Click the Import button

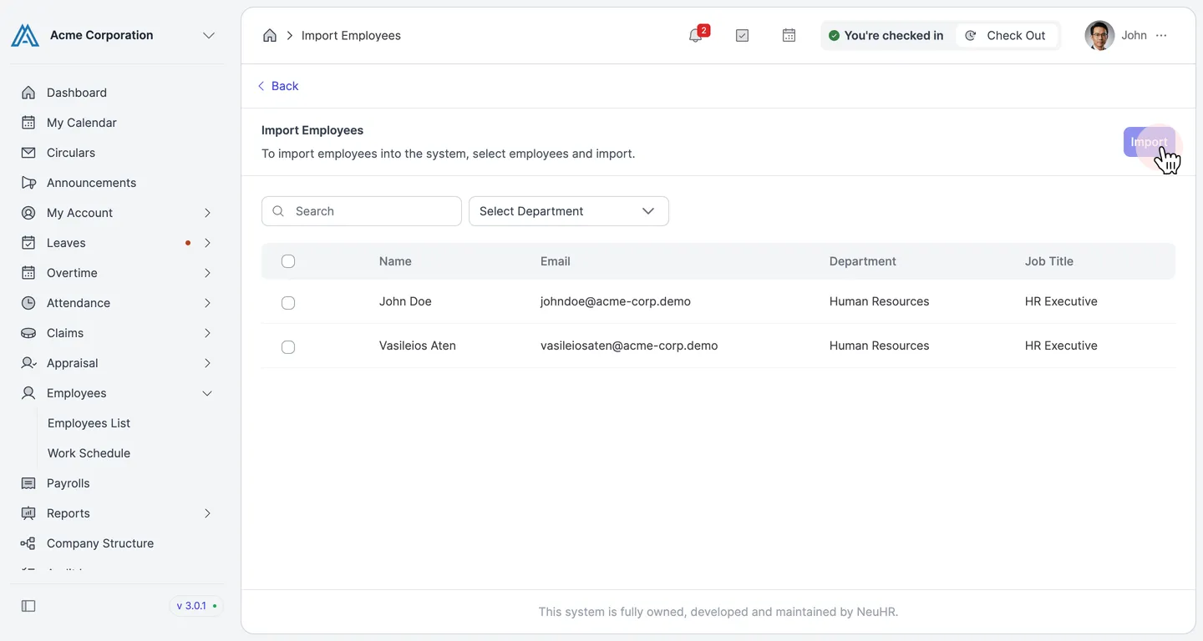pyautogui.click(x=1149, y=142)
